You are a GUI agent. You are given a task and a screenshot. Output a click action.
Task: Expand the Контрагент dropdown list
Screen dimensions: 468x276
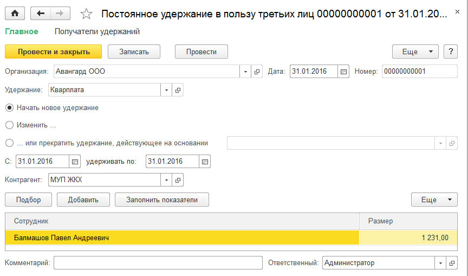(x=166, y=180)
